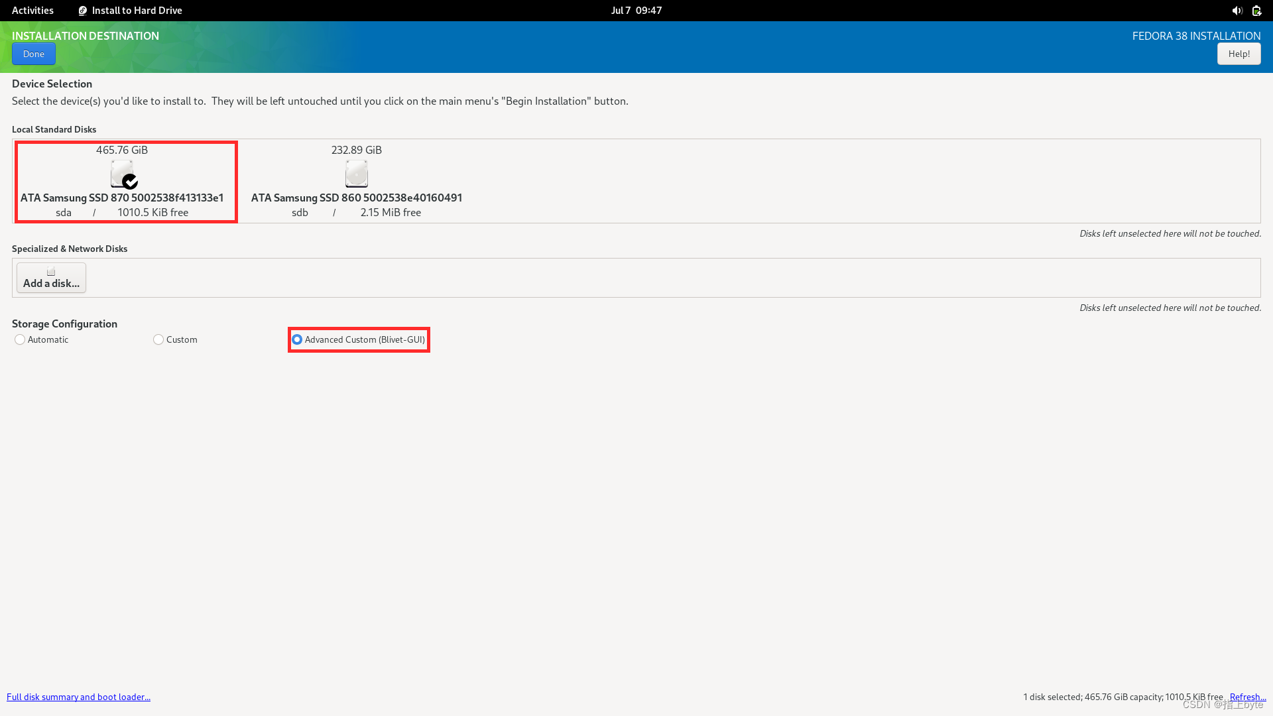1273x716 pixels.
Task: Click the volume speaker icon in top bar
Action: tap(1237, 11)
